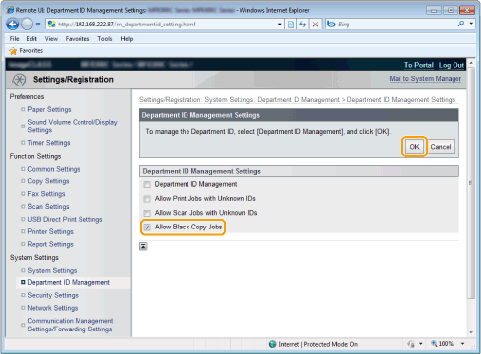Open Paper Settings in sidebar
The image size is (481, 354).
pos(49,109)
